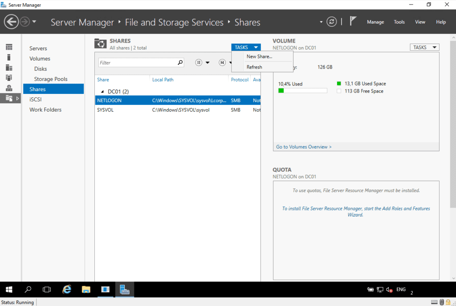Sort by the Protocol column header
This screenshot has height=306, width=456.
[x=240, y=80]
